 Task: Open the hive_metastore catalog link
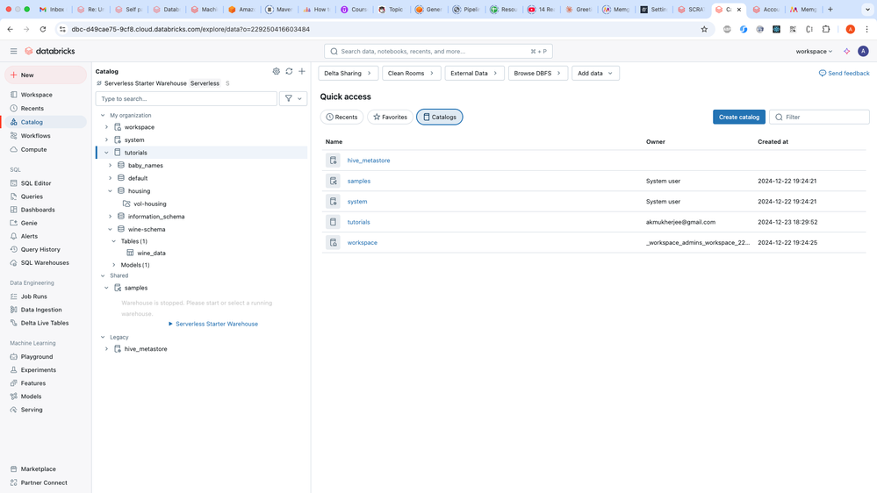pyautogui.click(x=369, y=161)
